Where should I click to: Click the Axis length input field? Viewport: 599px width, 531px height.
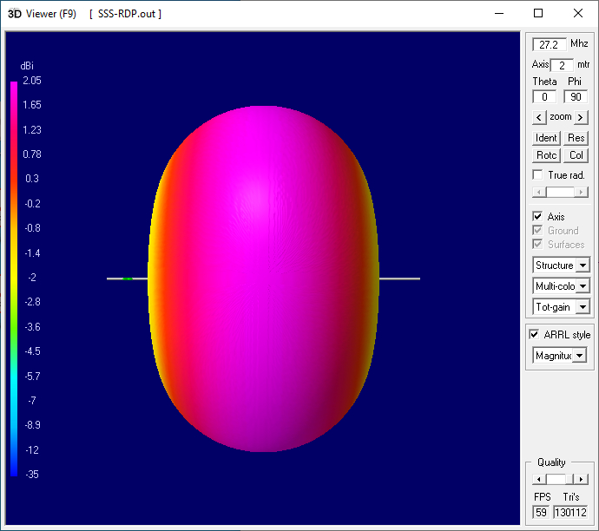pyautogui.click(x=562, y=66)
